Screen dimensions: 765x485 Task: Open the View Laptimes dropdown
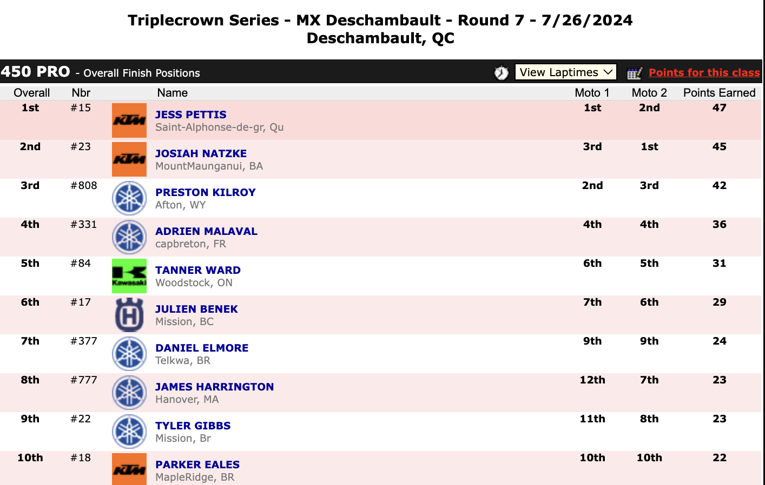[565, 72]
